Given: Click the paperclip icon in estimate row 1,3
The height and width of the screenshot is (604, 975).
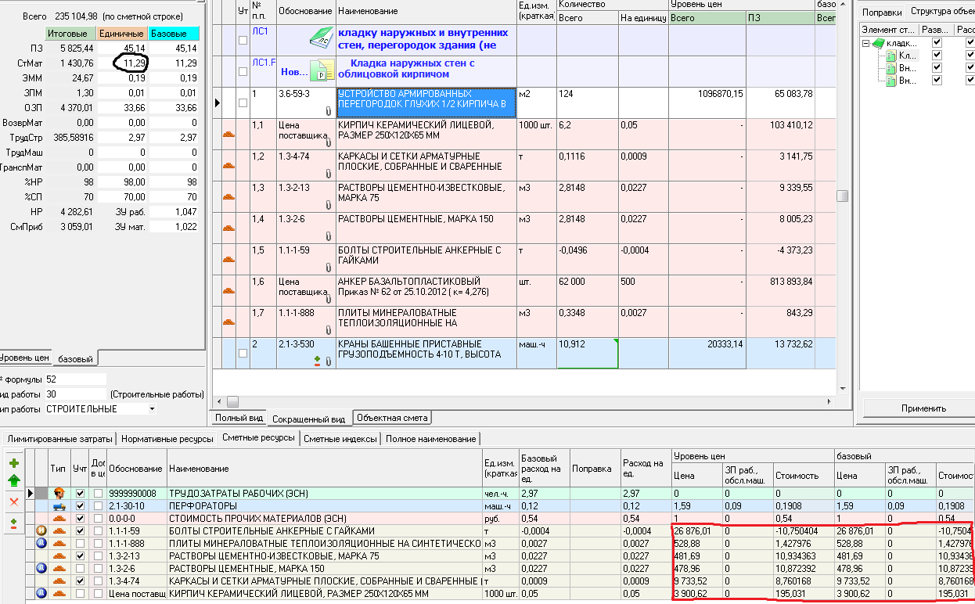Looking at the screenshot, I should (329, 205).
